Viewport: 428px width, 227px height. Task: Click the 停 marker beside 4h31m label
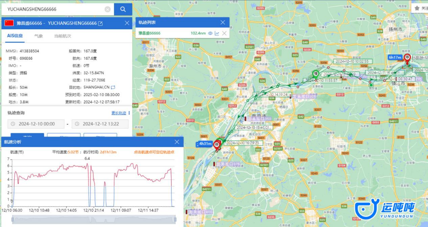coord(217,144)
